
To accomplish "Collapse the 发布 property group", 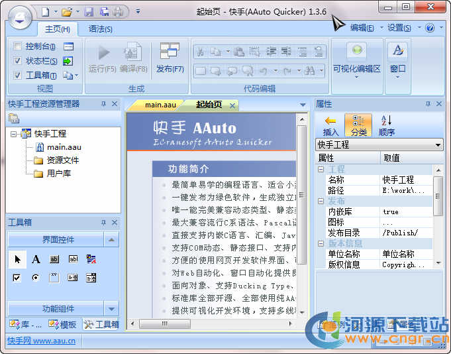I will click(x=321, y=201).
